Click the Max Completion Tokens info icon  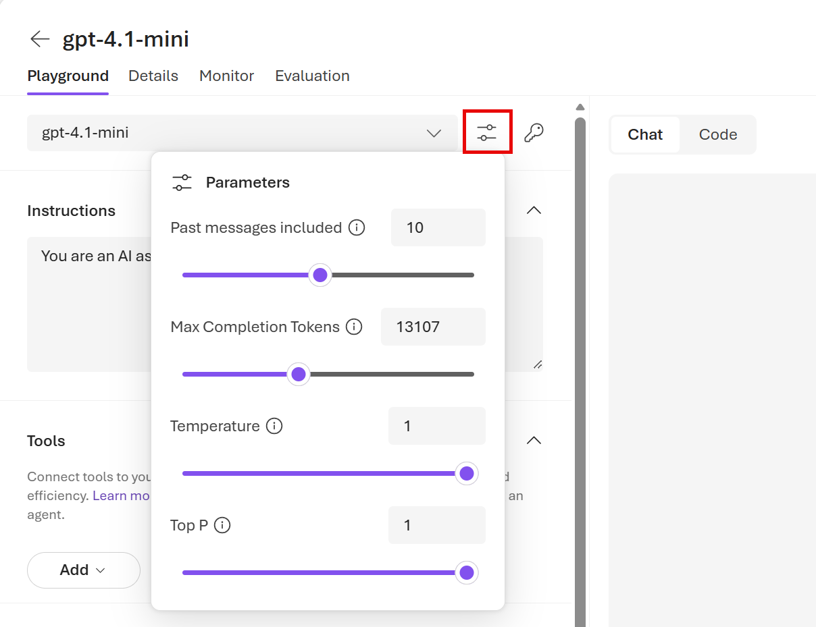[353, 327]
